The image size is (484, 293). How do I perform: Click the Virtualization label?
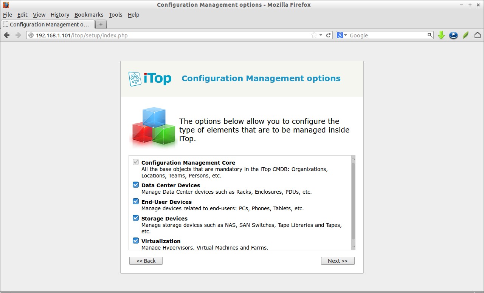161,241
